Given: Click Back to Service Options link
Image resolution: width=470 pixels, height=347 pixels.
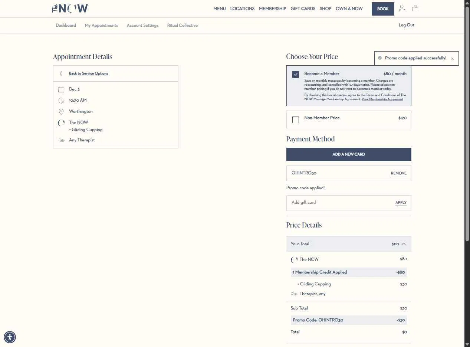Looking at the screenshot, I should (x=88, y=73).
